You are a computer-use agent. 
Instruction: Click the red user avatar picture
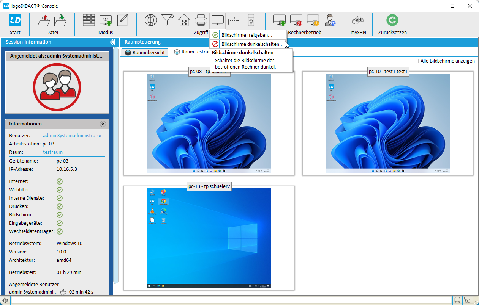(x=57, y=87)
